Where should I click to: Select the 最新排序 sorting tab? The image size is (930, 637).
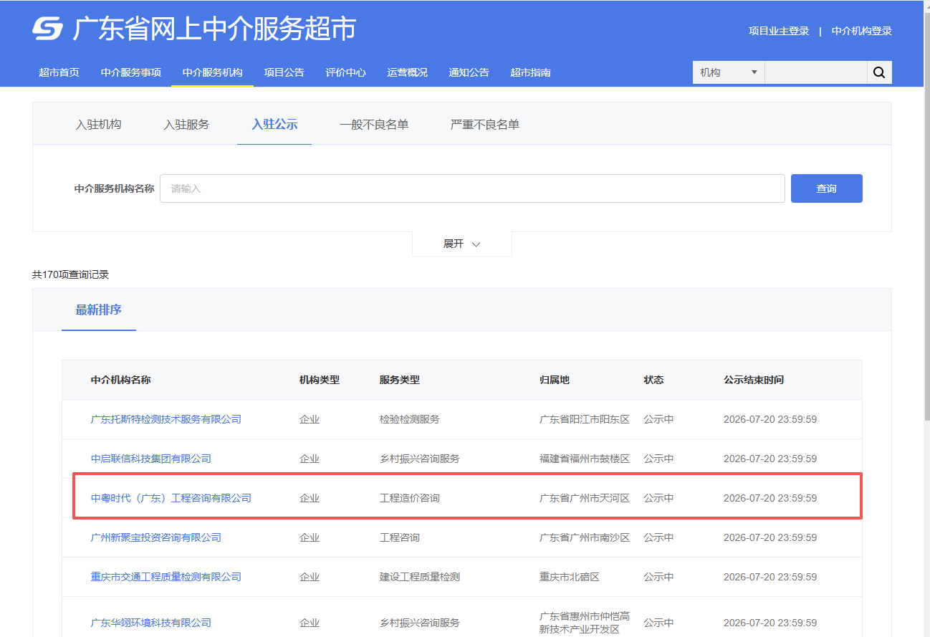click(x=99, y=310)
